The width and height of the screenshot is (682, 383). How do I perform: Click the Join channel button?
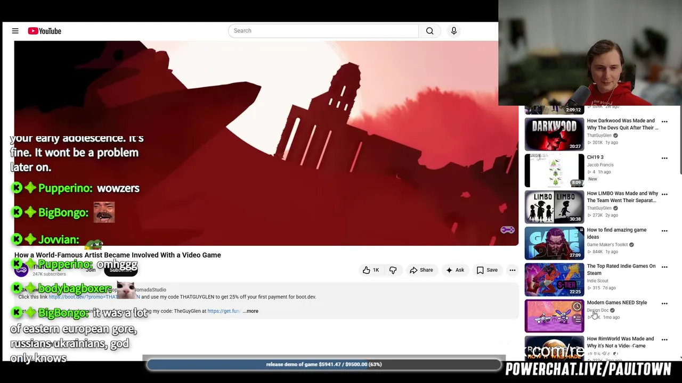click(x=91, y=270)
